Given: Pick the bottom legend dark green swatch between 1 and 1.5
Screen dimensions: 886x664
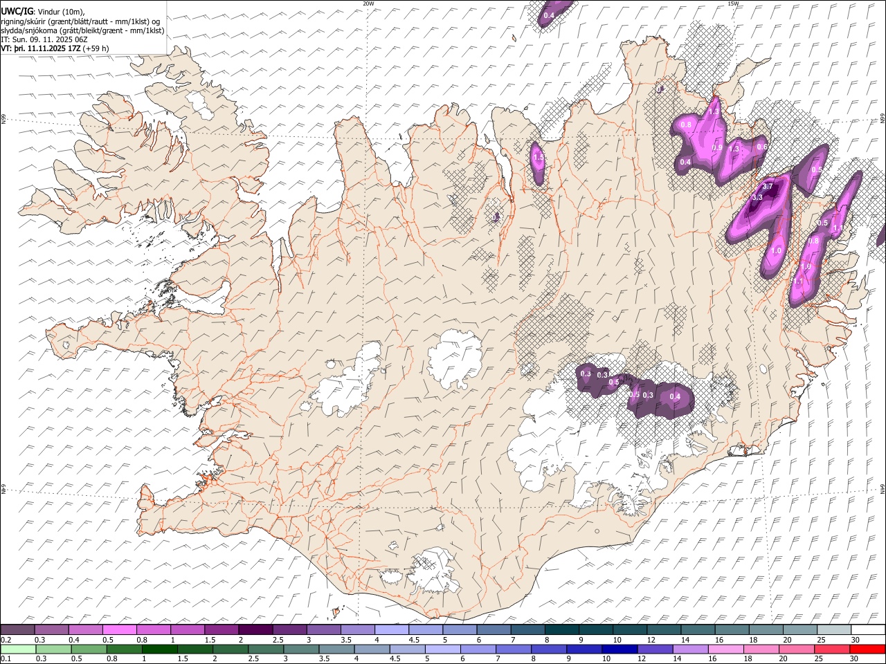Looking at the screenshot, I should 159,649.
